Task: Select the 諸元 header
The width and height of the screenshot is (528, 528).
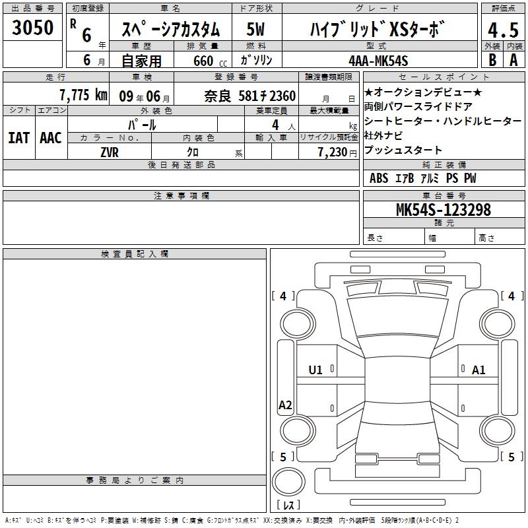Action: coord(444,222)
